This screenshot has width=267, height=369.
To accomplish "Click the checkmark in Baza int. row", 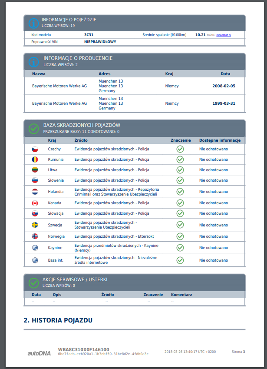I will click(180, 260).
